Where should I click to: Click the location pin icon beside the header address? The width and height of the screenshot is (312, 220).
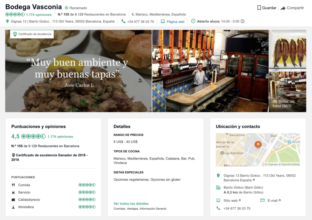pyautogui.click(x=7, y=21)
